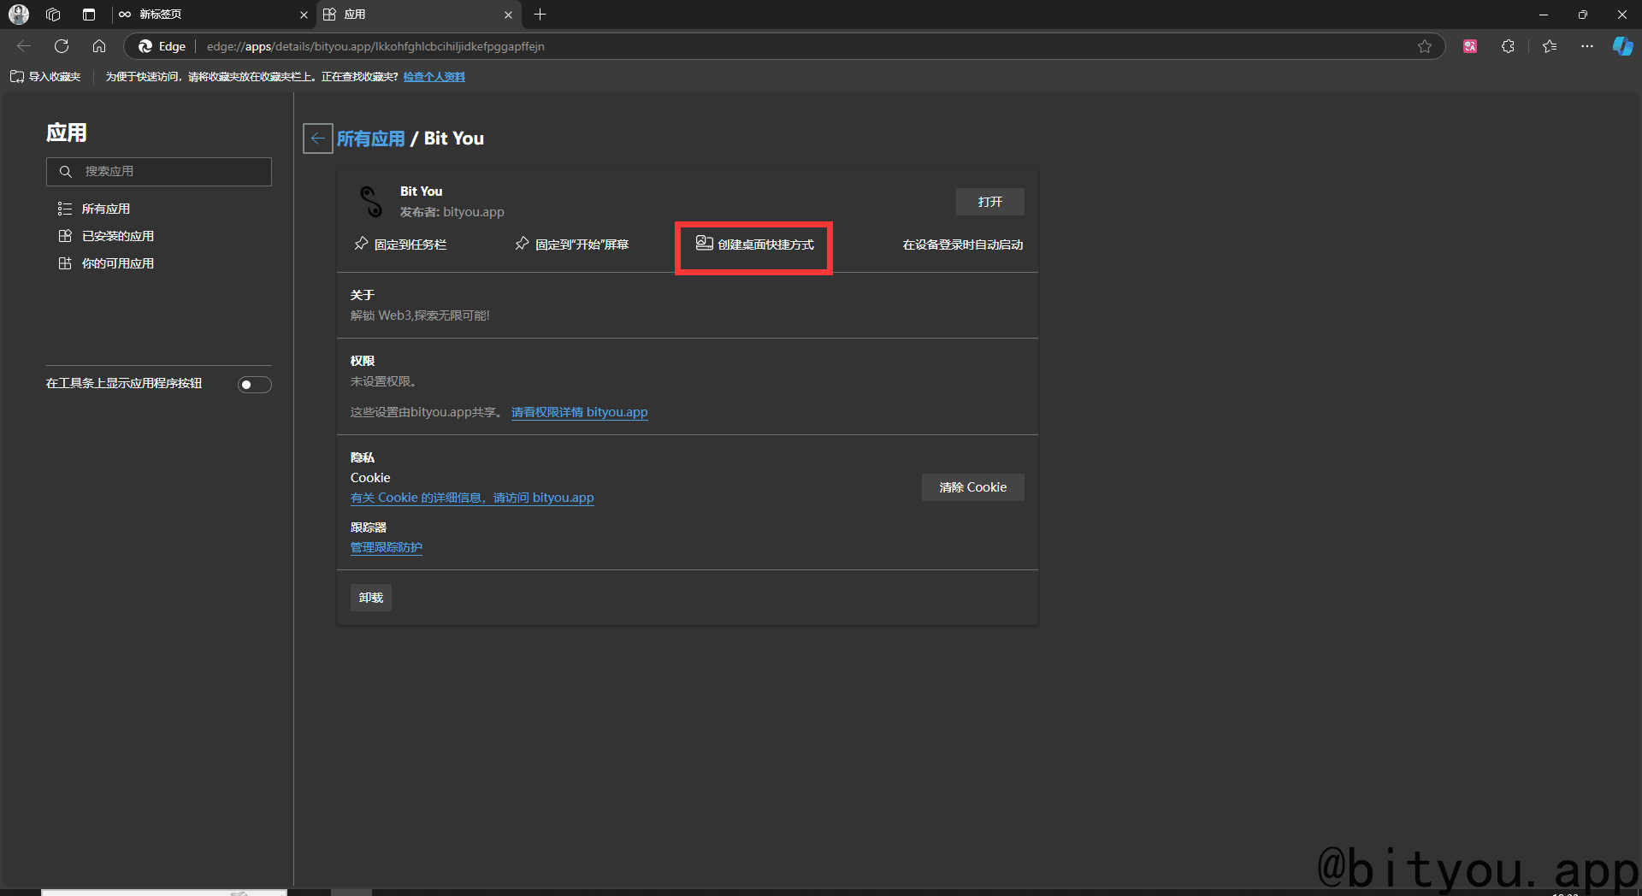Image resolution: width=1642 pixels, height=896 pixels.
Task: Open 请看权限详情 bityou.app link
Action: [579, 412]
